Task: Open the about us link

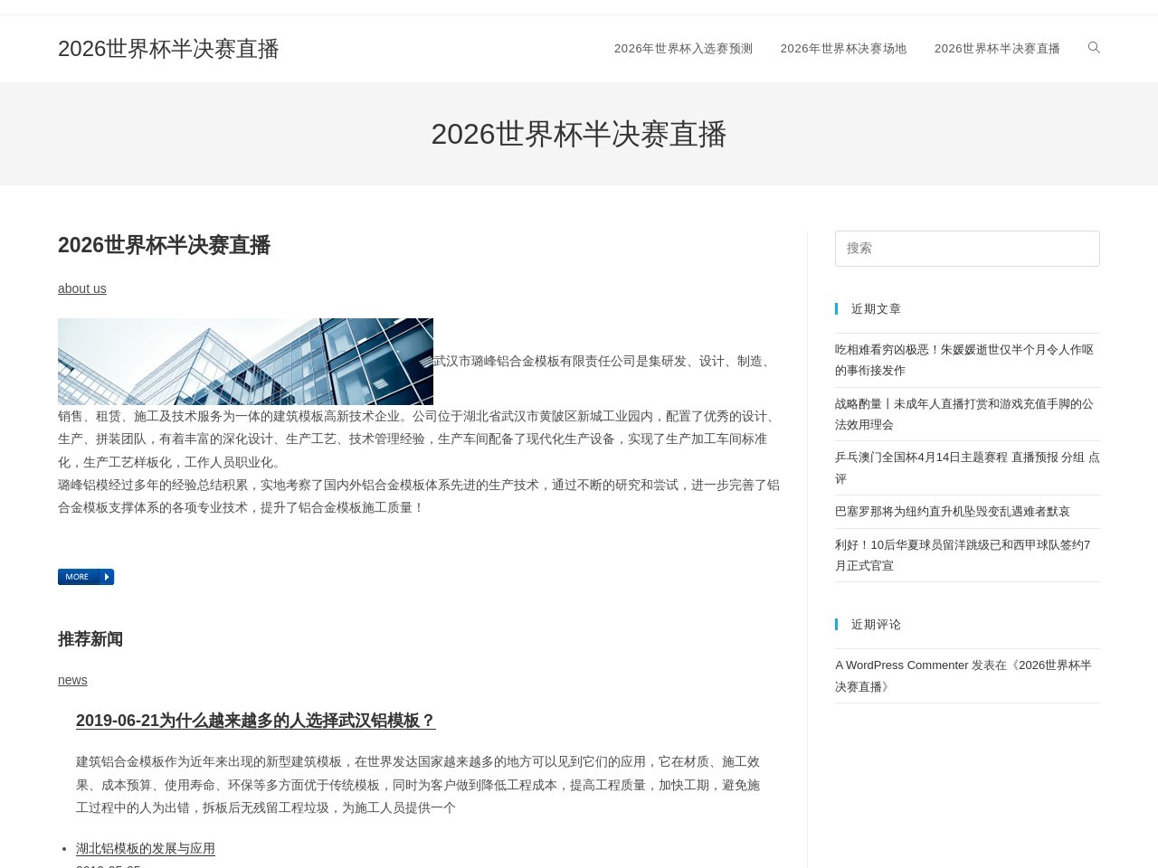Action: pyautogui.click(x=82, y=288)
